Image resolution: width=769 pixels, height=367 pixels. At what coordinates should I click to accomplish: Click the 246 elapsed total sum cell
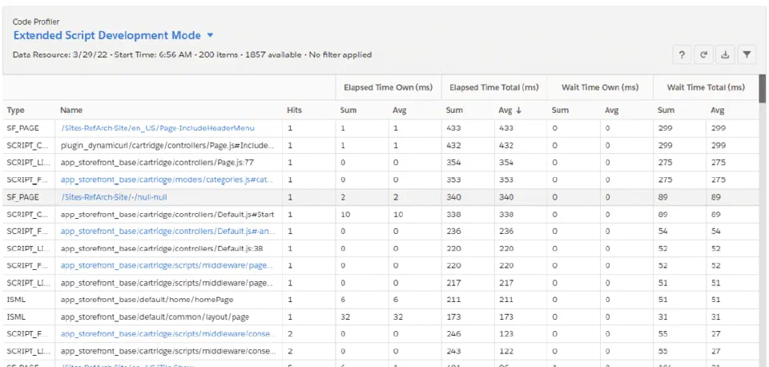[x=453, y=334]
